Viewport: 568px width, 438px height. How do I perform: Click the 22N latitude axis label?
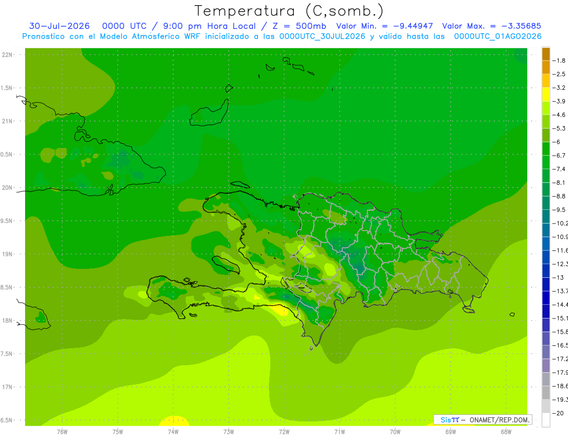pos(7,55)
